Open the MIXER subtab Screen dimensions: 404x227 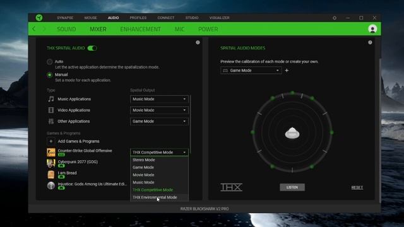[98, 29]
